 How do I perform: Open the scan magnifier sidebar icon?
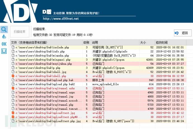(x=4, y=29)
